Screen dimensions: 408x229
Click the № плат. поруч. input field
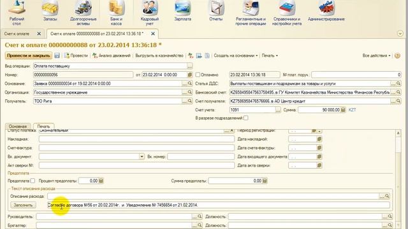pyautogui.click(x=356, y=75)
